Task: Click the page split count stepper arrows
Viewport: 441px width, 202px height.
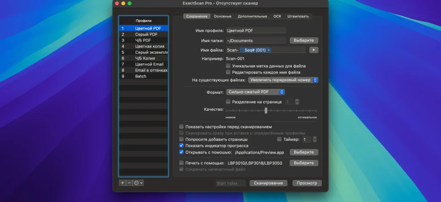Action: [297, 102]
